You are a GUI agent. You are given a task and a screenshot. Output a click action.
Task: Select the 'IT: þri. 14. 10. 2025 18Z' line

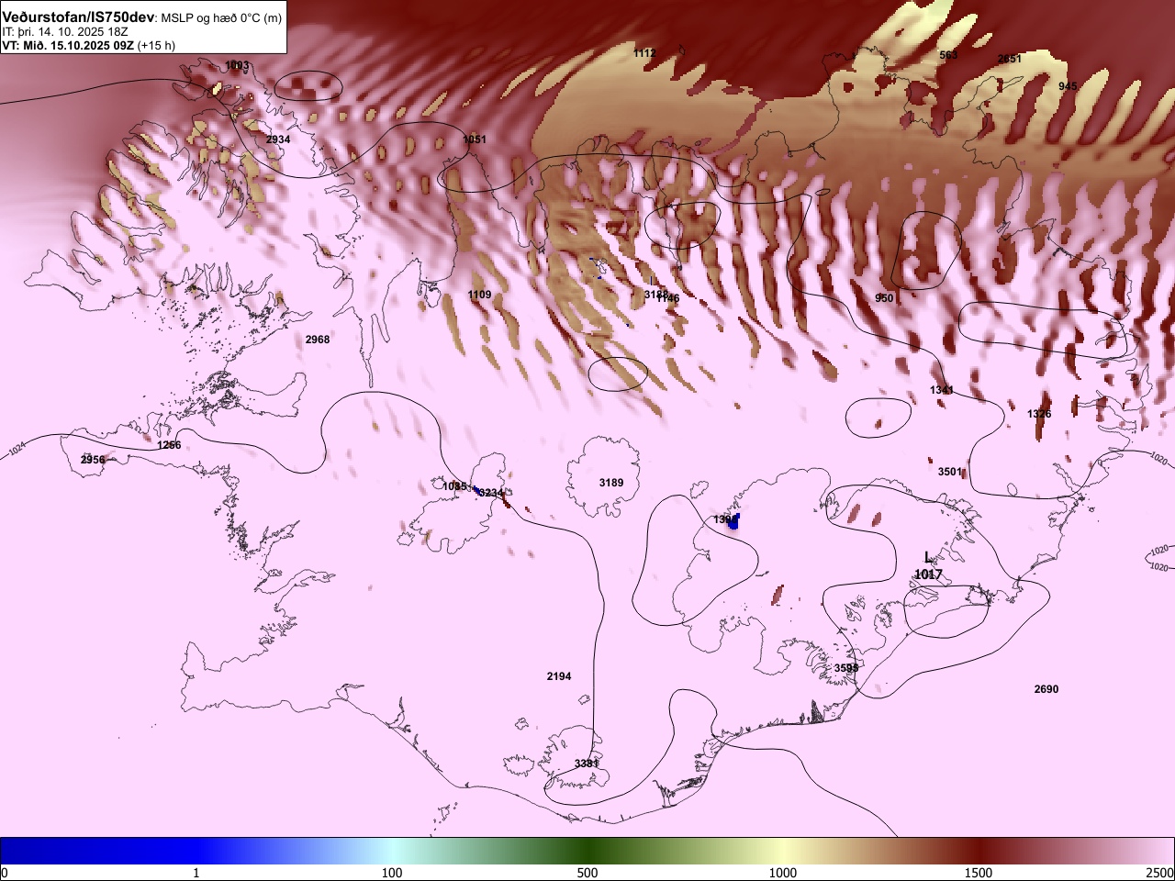point(64,32)
